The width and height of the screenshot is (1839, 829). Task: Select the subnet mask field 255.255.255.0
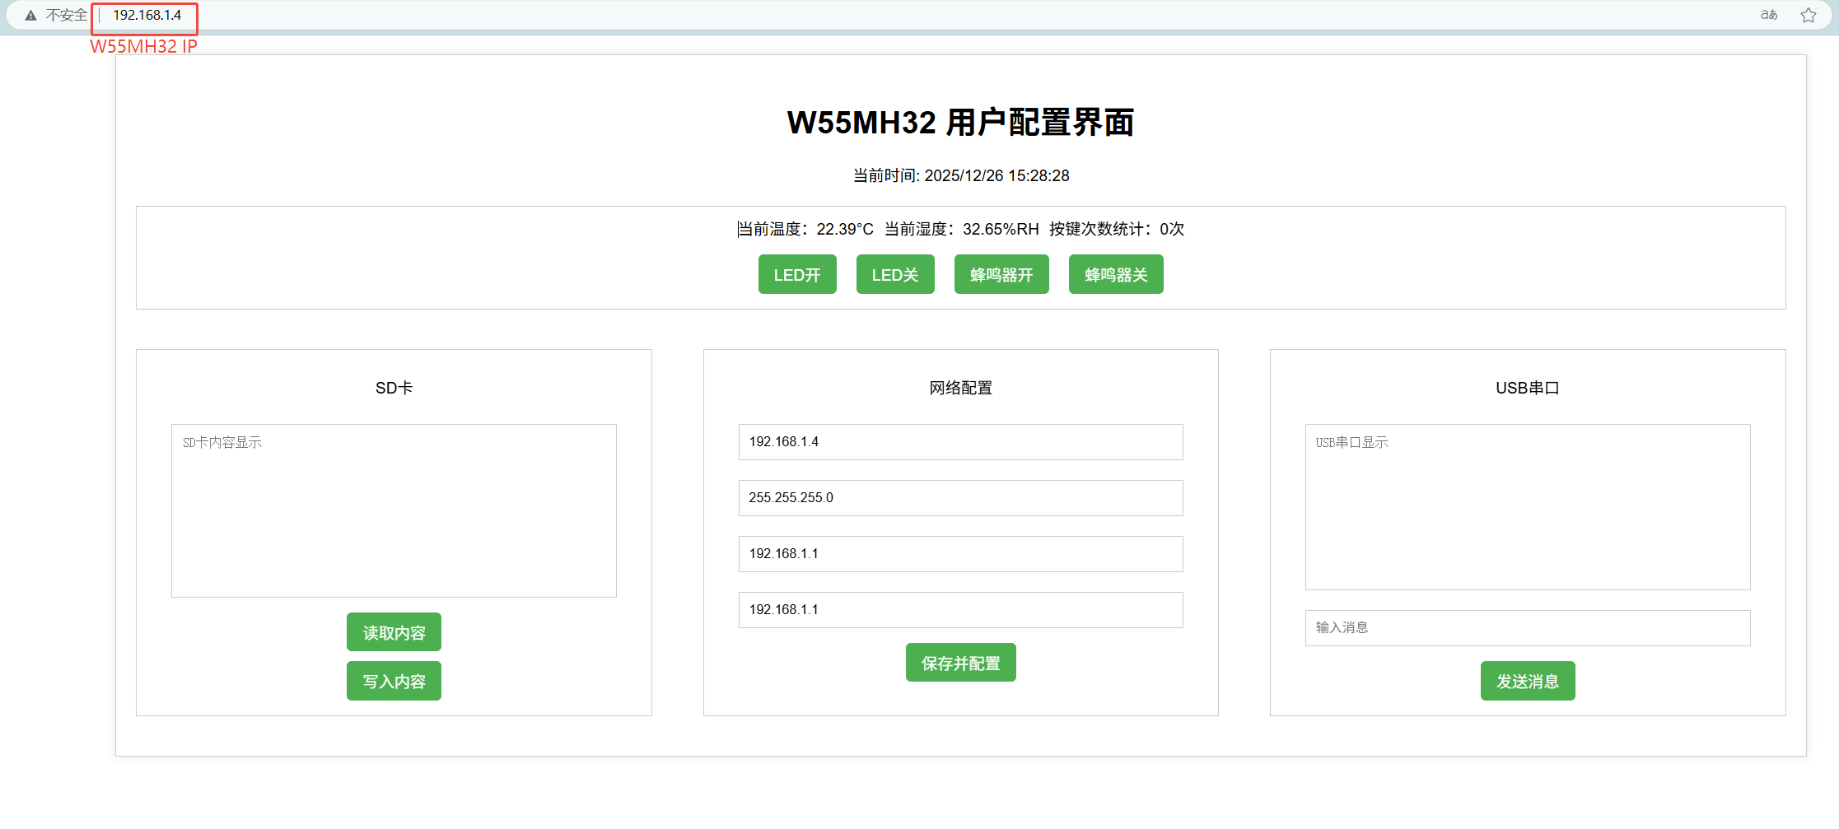click(960, 498)
